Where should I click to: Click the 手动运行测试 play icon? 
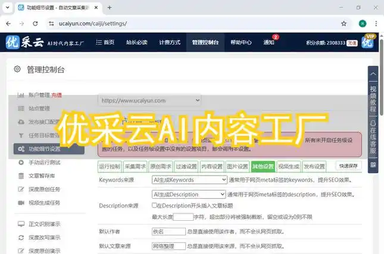(21, 162)
